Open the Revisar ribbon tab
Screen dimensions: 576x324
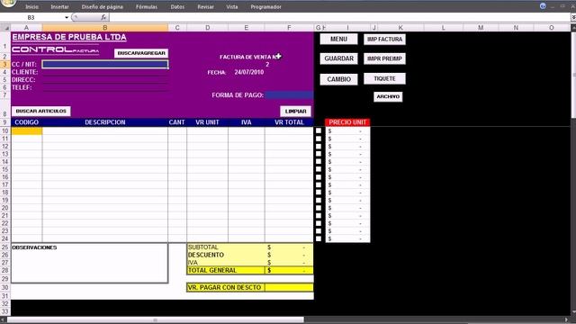[x=205, y=6]
